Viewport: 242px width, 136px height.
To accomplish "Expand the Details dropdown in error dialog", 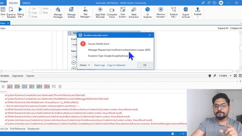I will (x=85, y=65).
